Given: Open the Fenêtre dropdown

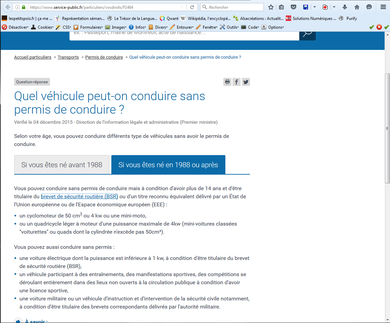Looking at the screenshot, I should (x=207, y=27).
